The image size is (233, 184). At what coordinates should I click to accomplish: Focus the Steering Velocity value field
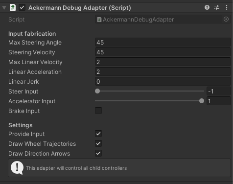pyautogui.click(x=163, y=52)
